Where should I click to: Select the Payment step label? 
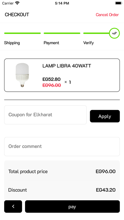[x=51, y=43]
